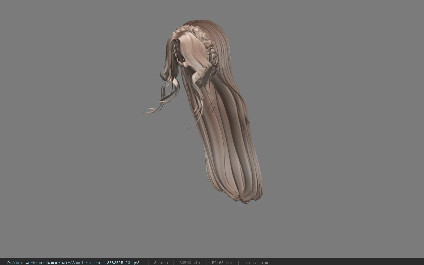Click empty status bar area after 'nincs anim'

(344, 263)
